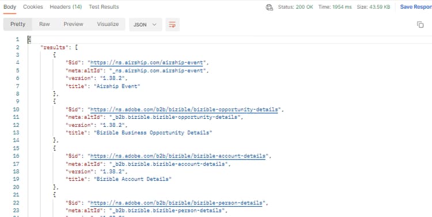Select the Pretty view
This screenshot has width=432, height=217.
[18, 24]
